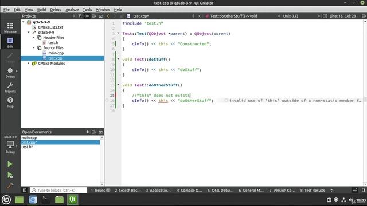
Task: Fold the doOtherStuff function block
Action: pos(118,85)
